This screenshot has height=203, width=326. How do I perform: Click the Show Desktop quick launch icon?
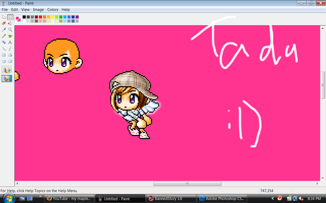coord(22,198)
